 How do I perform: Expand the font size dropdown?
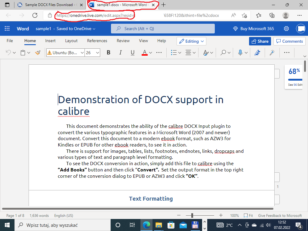click(x=97, y=53)
